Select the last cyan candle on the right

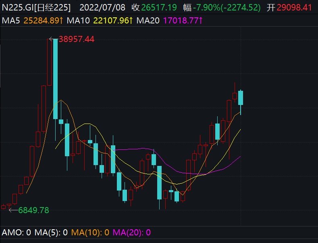coord(241,97)
